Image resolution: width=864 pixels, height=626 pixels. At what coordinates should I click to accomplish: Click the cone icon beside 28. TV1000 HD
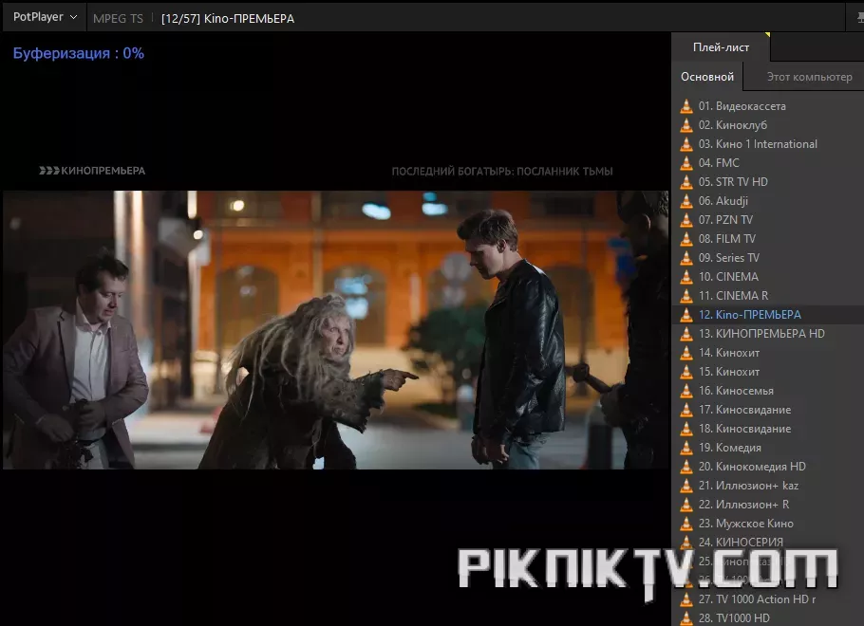point(686,618)
